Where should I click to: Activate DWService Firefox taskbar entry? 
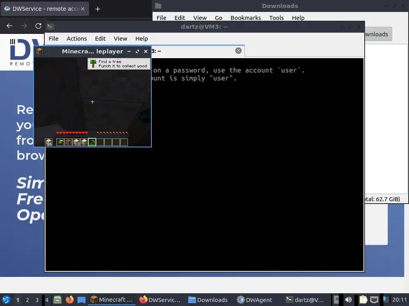coord(160,300)
